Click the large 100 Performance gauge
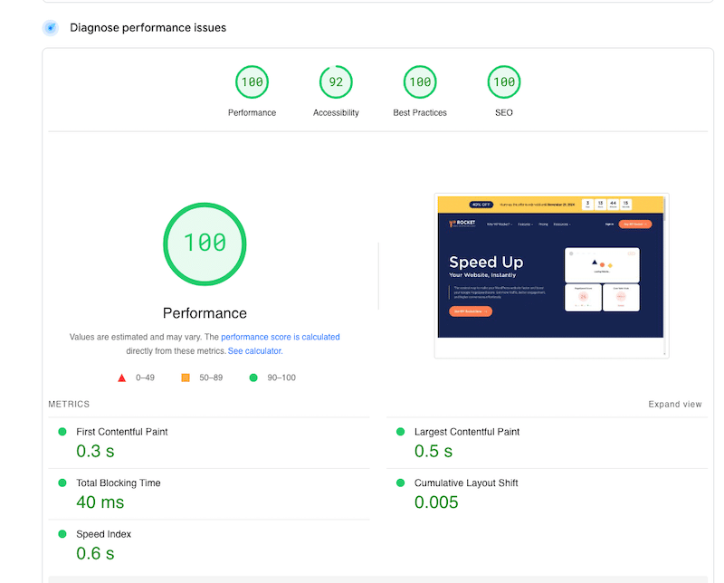 (x=205, y=243)
